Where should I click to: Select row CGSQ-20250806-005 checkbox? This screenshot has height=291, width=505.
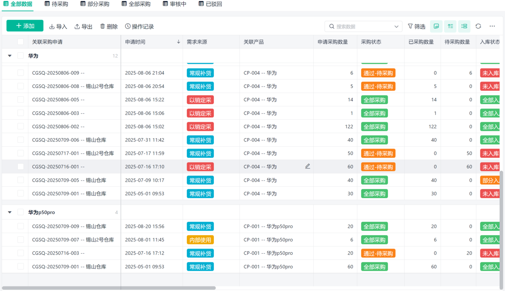tap(21, 100)
